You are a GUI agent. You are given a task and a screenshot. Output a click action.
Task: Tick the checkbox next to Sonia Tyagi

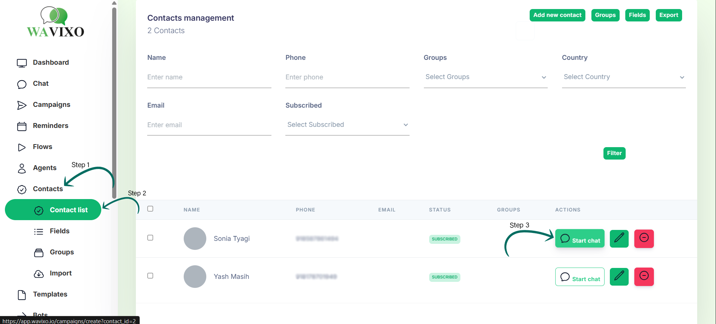pos(150,238)
